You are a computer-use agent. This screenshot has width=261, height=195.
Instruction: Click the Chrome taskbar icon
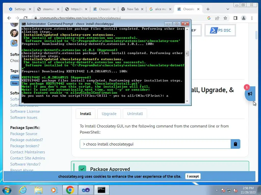[70, 190]
